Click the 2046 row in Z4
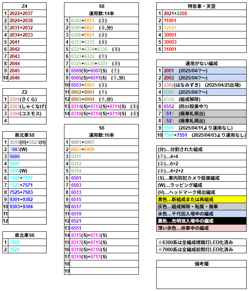249x291 pixels. (27, 78)
